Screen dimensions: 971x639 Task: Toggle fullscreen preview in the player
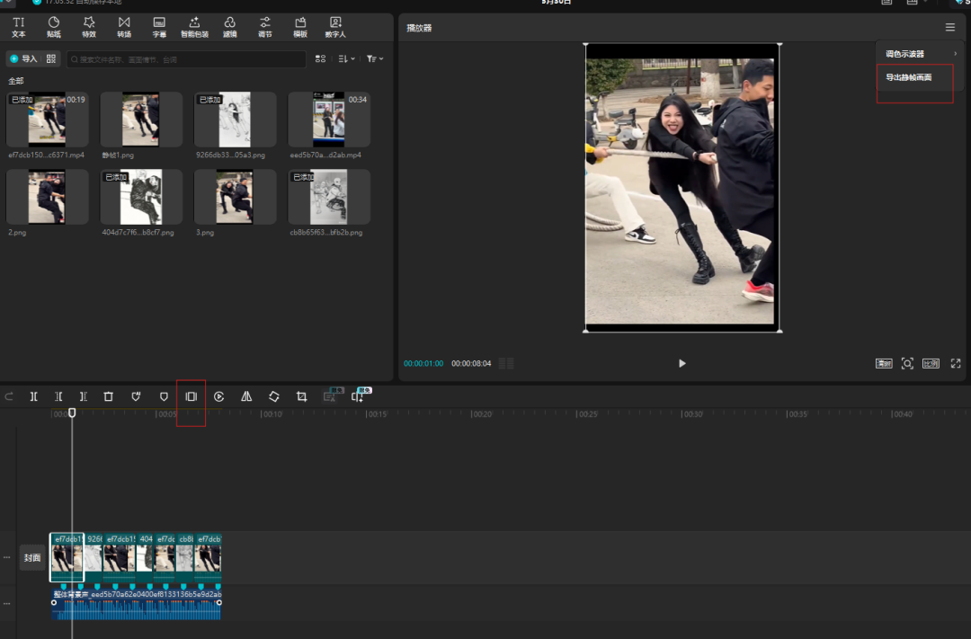point(956,363)
